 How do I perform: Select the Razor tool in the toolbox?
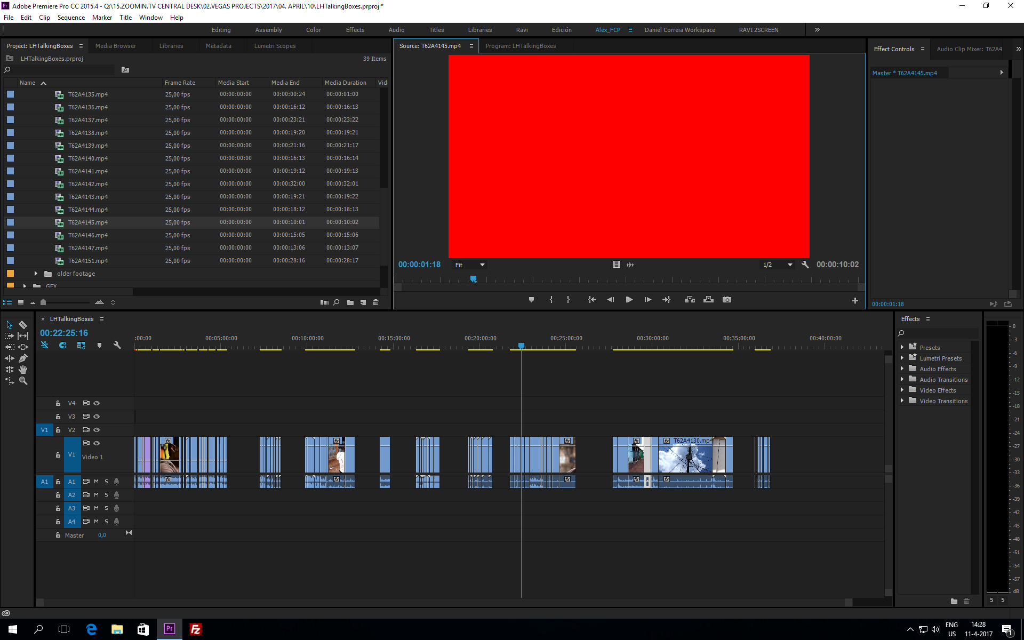(23, 325)
